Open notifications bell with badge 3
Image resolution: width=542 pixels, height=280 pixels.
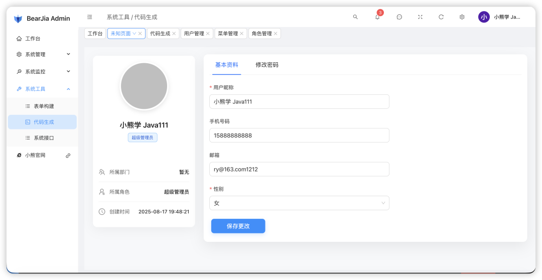click(377, 17)
